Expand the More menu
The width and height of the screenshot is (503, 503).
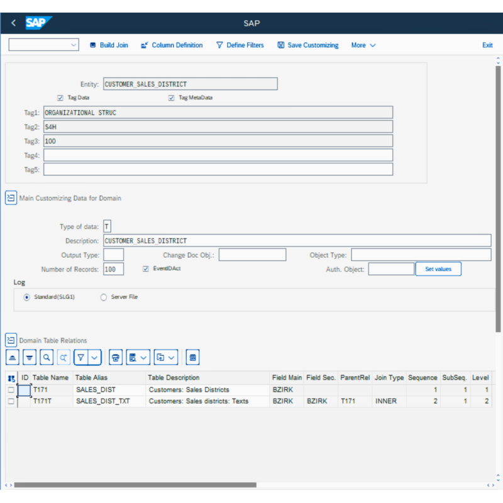(363, 45)
